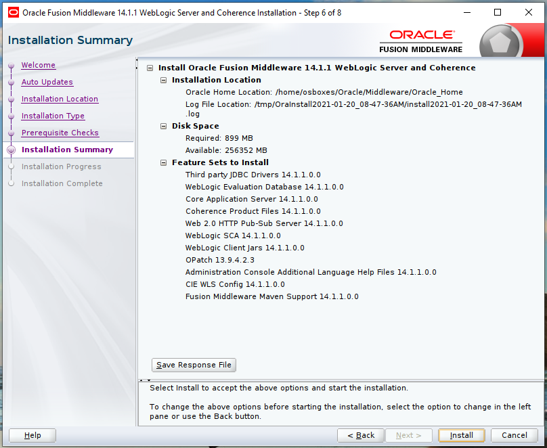
Task: Click the Install Oracle Fusion Middleware root label
Action: [x=317, y=68]
